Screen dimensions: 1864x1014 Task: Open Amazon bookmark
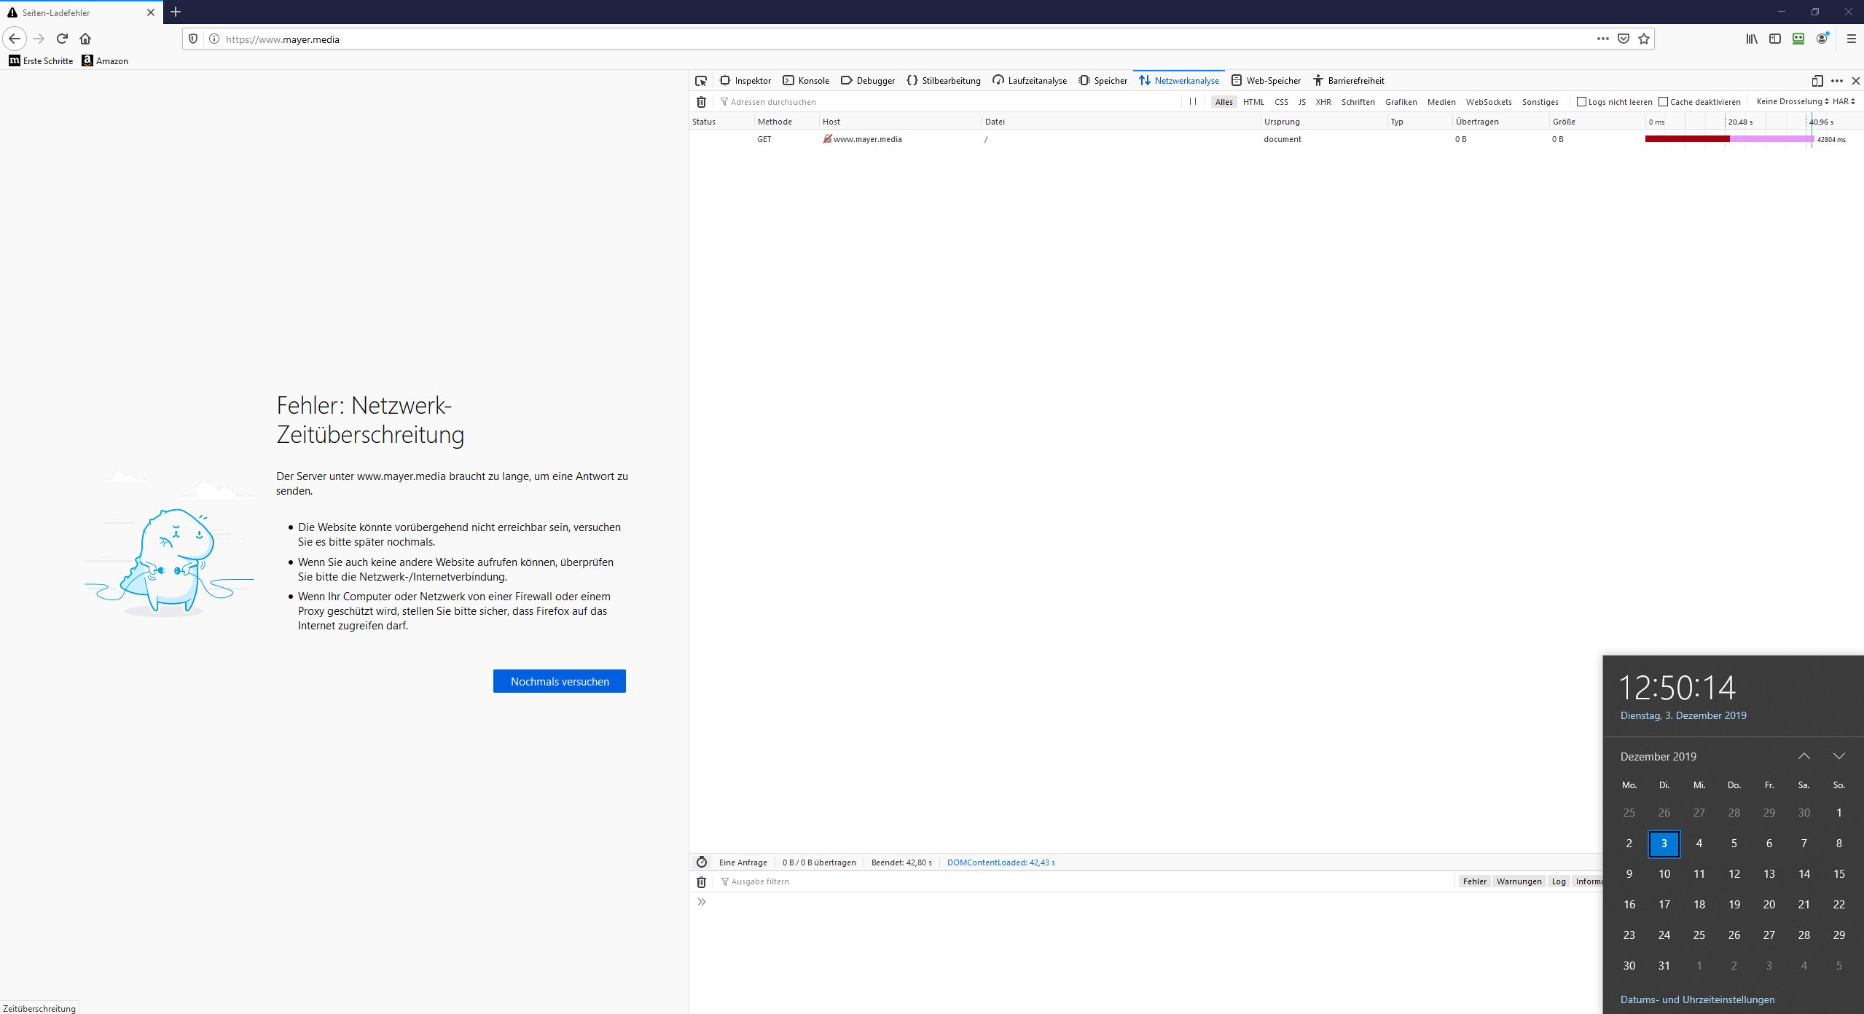point(106,60)
